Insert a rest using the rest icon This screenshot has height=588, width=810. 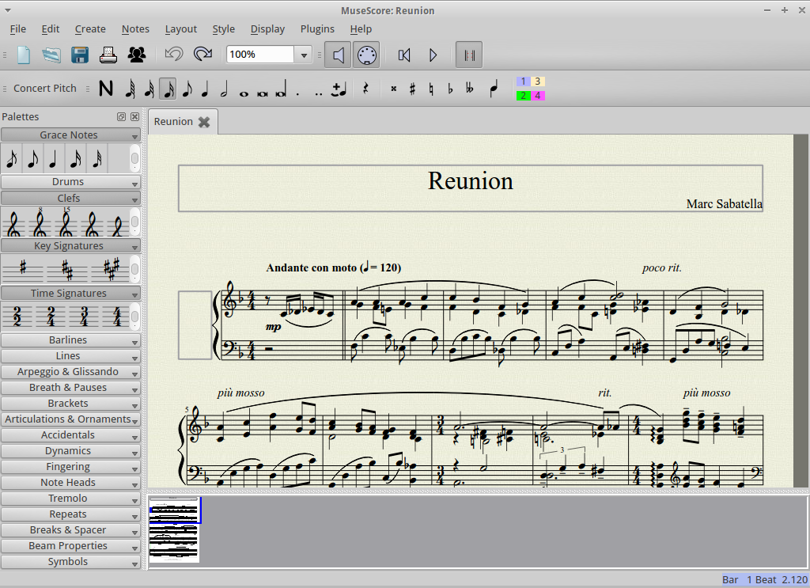[365, 89]
